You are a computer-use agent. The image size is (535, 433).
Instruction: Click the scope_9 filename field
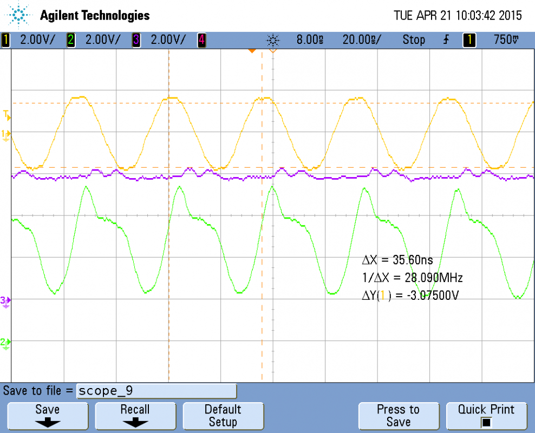coord(156,391)
